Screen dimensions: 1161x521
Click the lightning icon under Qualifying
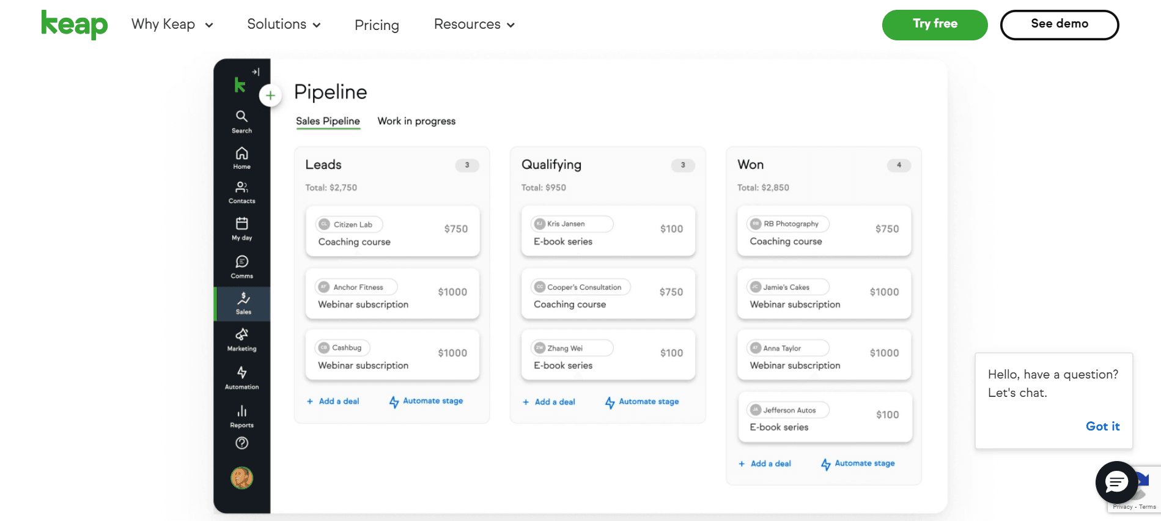[x=610, y=402]
